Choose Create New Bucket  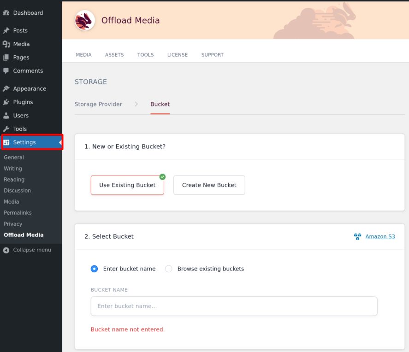209,185
